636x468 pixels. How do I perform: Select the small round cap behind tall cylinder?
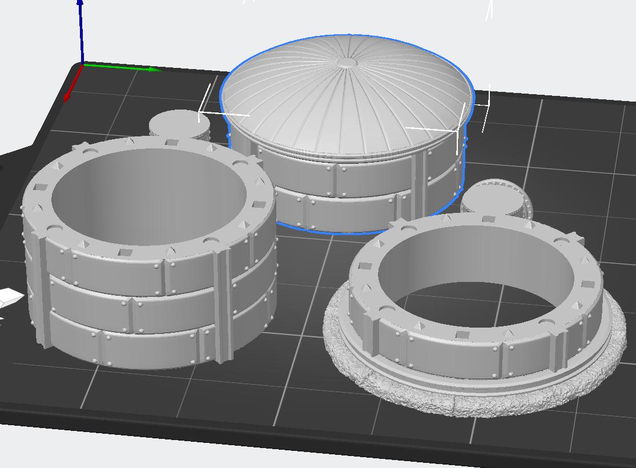[179, 124]
